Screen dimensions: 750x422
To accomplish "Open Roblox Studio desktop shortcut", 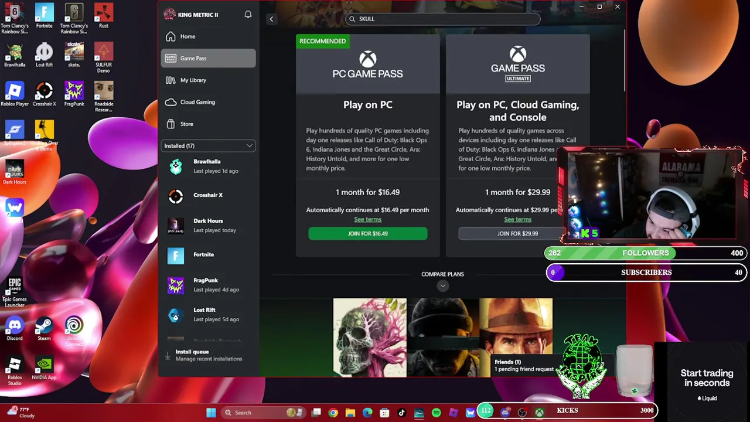I will tap(15, 371).
